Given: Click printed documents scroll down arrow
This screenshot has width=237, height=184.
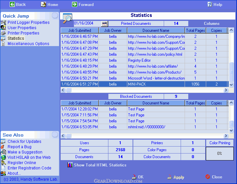Looking at the screenshot, I should point(231,85).
